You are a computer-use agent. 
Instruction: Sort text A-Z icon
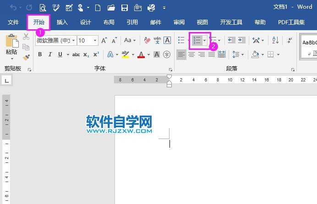click(x=275, y=40)
